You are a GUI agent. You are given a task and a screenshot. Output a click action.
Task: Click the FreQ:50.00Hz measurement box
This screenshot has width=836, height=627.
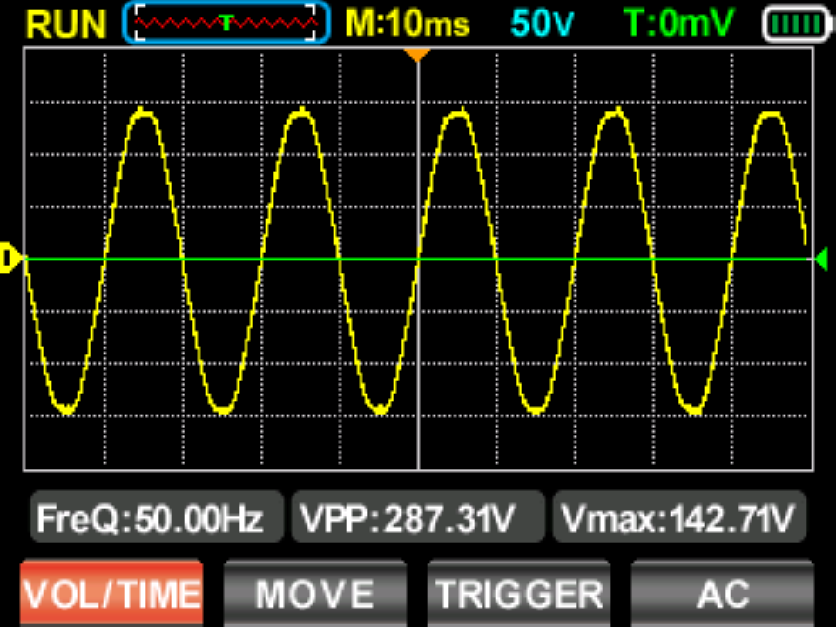click(157, 517)
